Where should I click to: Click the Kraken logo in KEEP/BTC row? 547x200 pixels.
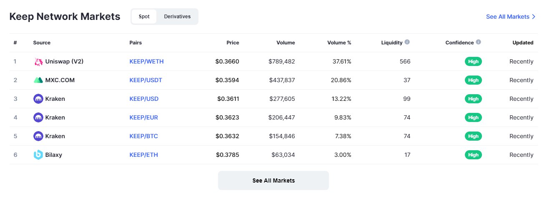[x=38, y=136]
